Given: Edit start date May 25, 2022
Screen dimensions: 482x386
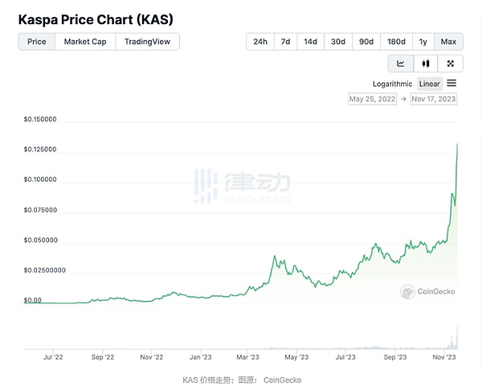Looking at the screenshot, I should pos(373,100).
